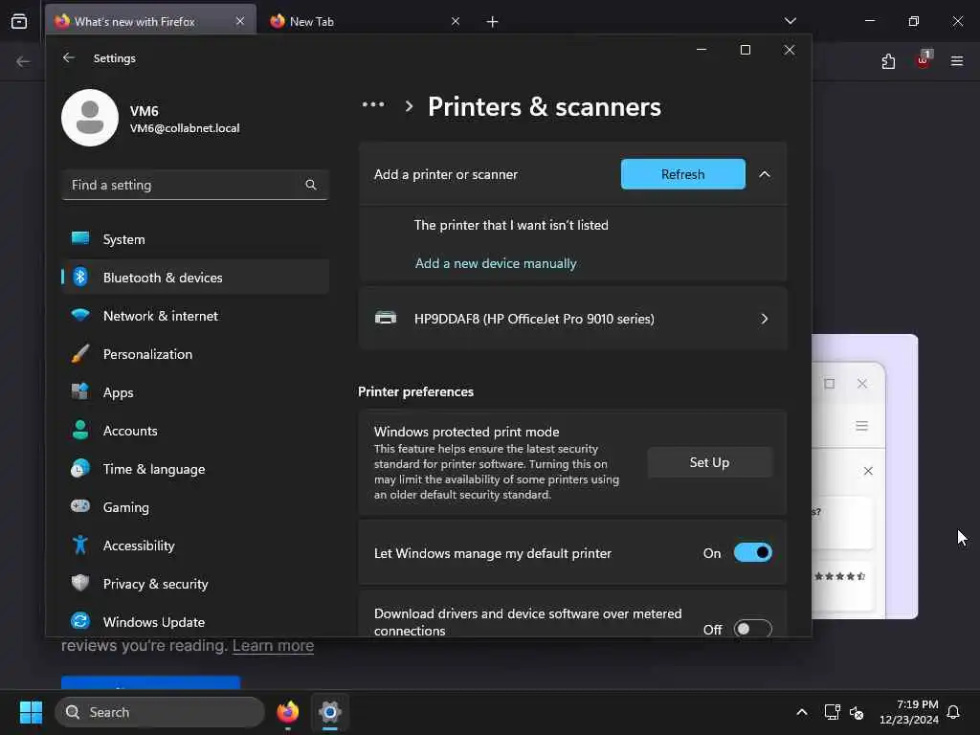980x735 pixels.
Task: Open the Windows Start menu
Action: (31, 712)
